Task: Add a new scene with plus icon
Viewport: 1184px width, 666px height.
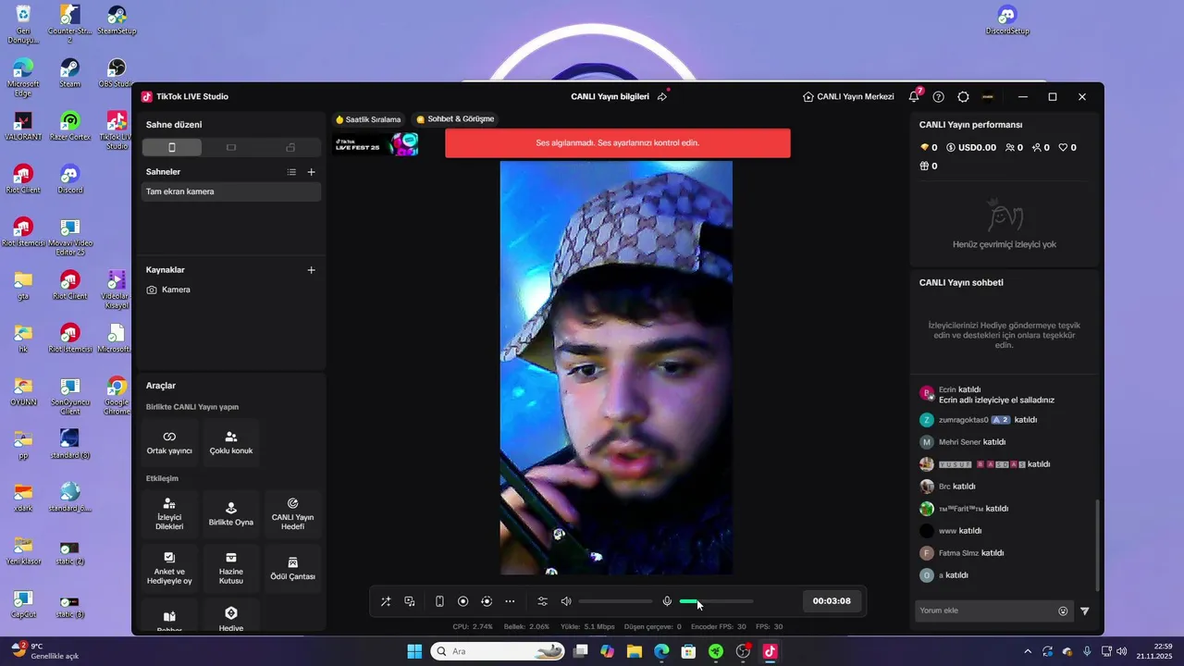Action: pyautogui.click(x=312, y=172)
